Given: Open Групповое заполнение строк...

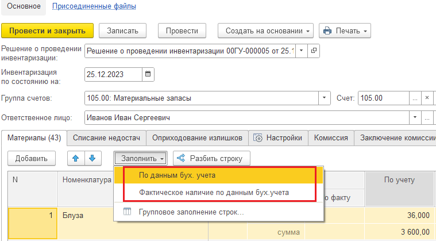Looking at the screenshot, I should click(x=219, y=212).
